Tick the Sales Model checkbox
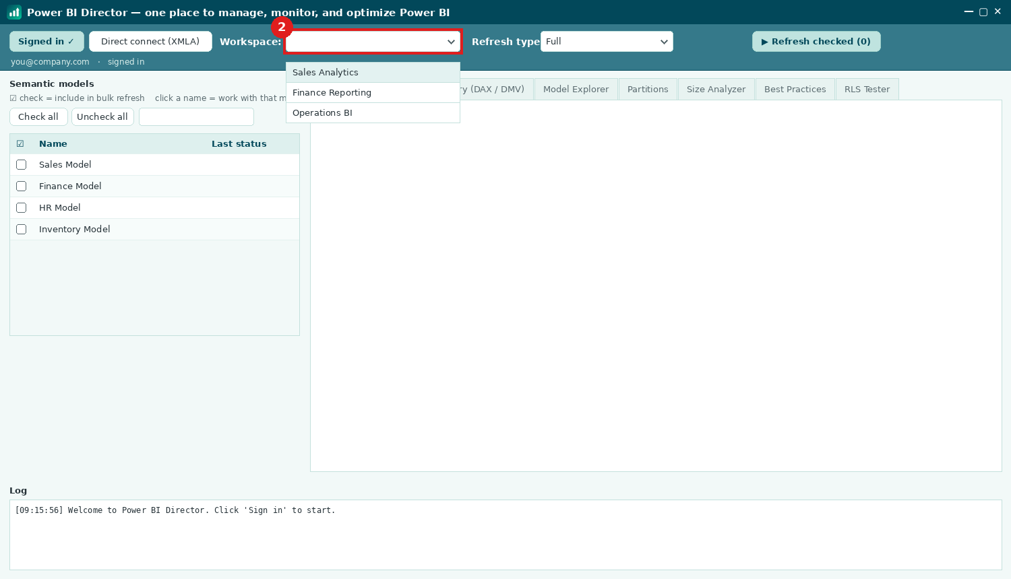1011x579 pixels. [22, 165]
